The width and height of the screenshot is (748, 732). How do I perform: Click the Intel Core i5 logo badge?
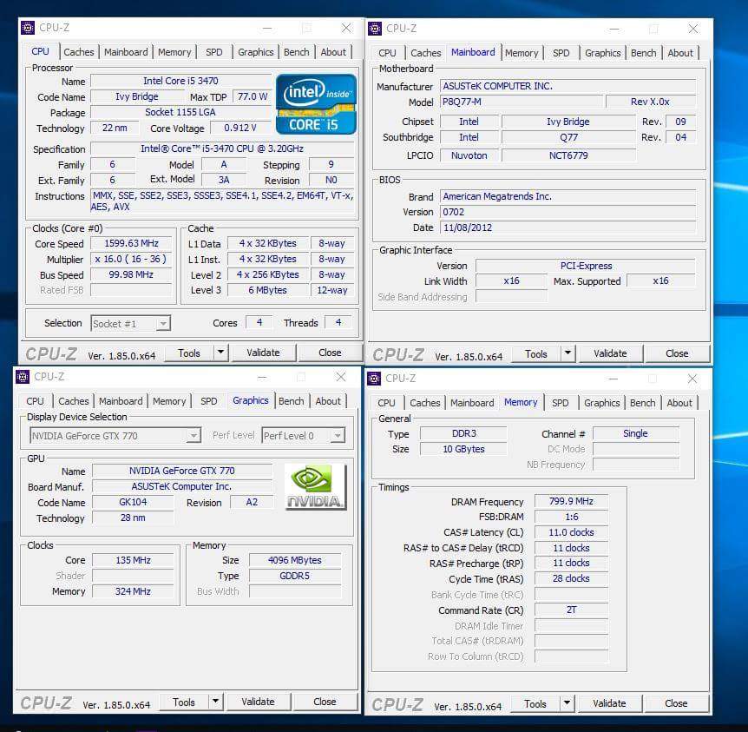click(316, 104)
